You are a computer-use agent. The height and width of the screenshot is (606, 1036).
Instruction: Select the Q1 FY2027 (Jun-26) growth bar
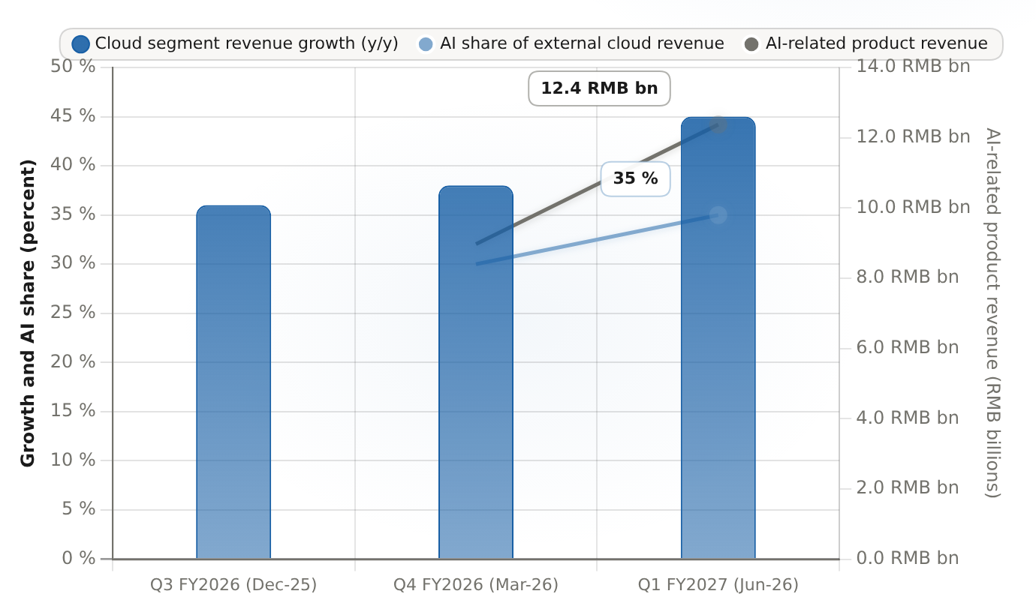[718, 338]
